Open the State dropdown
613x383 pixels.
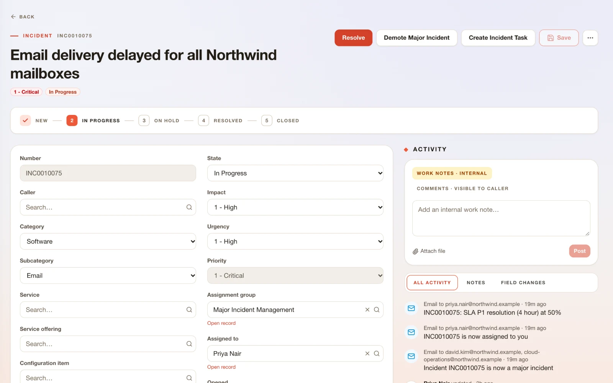295,173
